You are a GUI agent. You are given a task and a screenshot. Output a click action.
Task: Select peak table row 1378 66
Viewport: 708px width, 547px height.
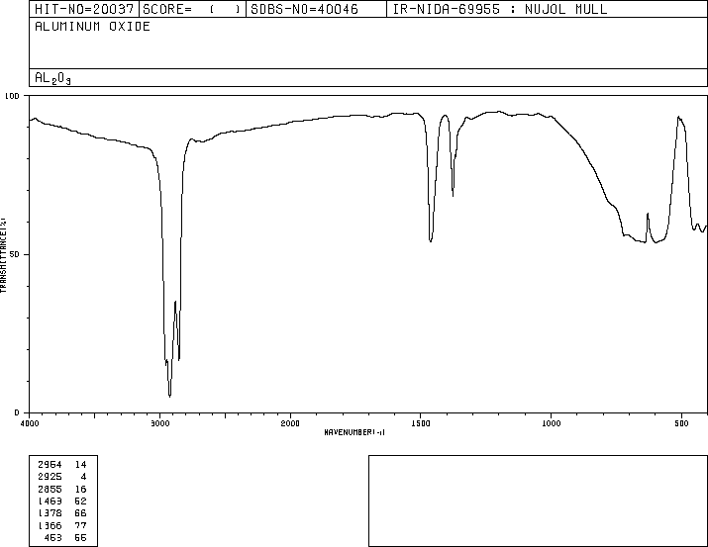[x=61, y=513]
